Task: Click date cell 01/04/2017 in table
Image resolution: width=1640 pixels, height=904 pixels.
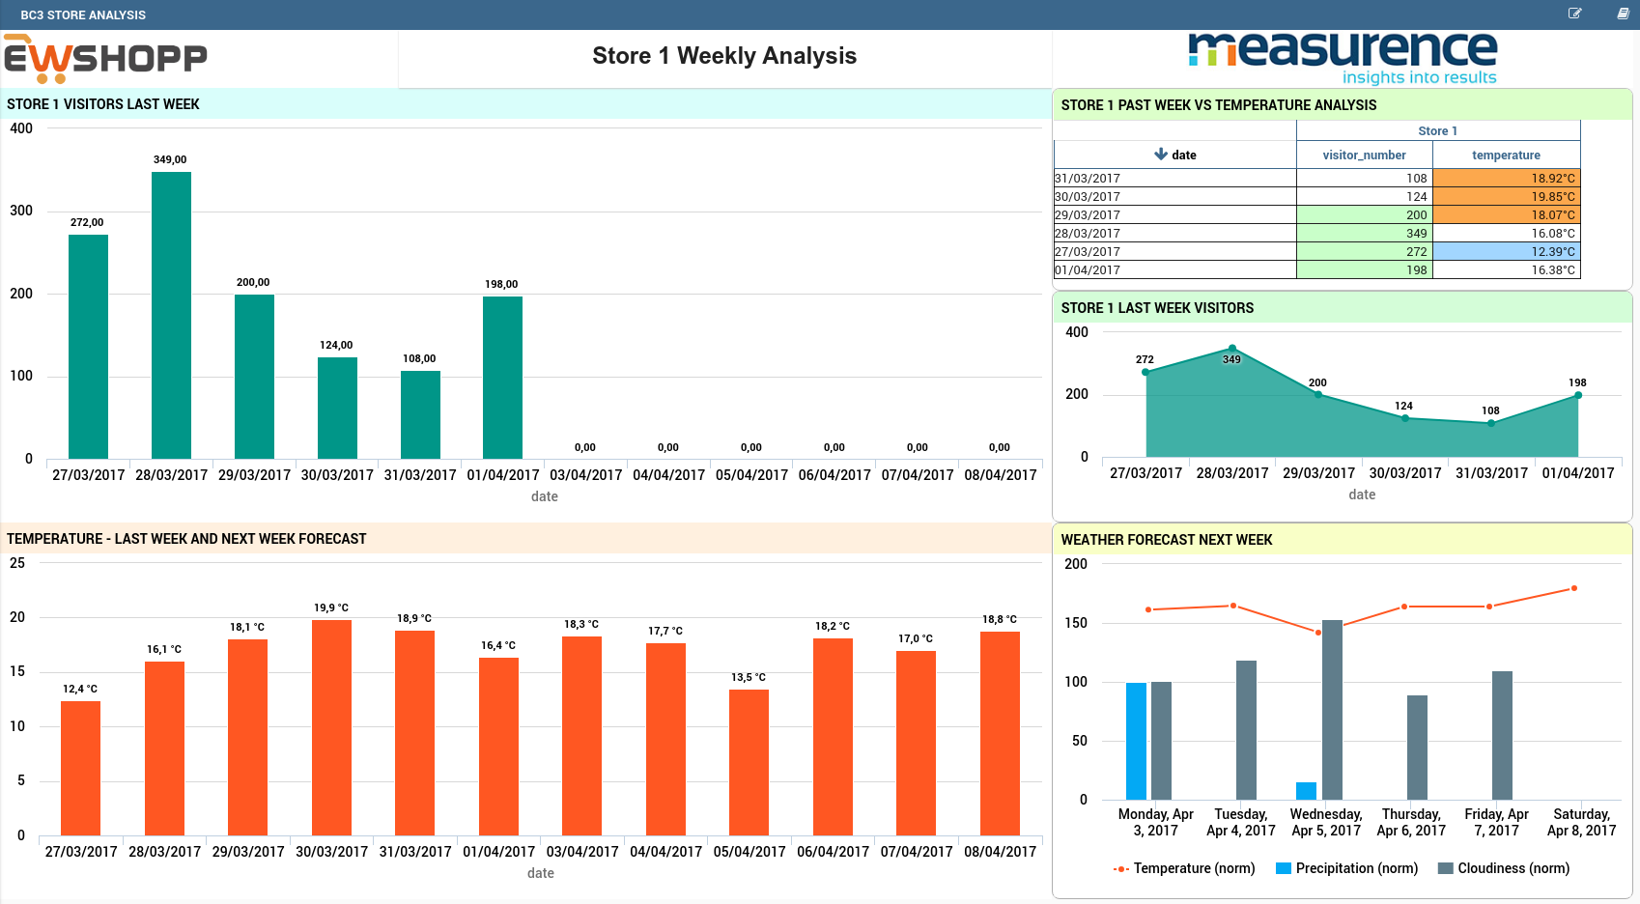Action: 1174,269
